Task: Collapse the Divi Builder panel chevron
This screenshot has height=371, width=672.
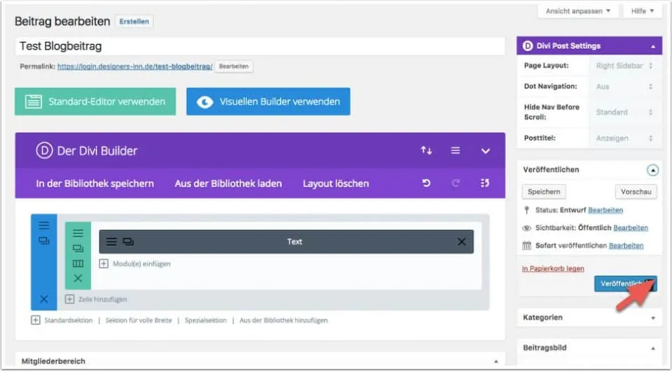Action: coord(485,150)
